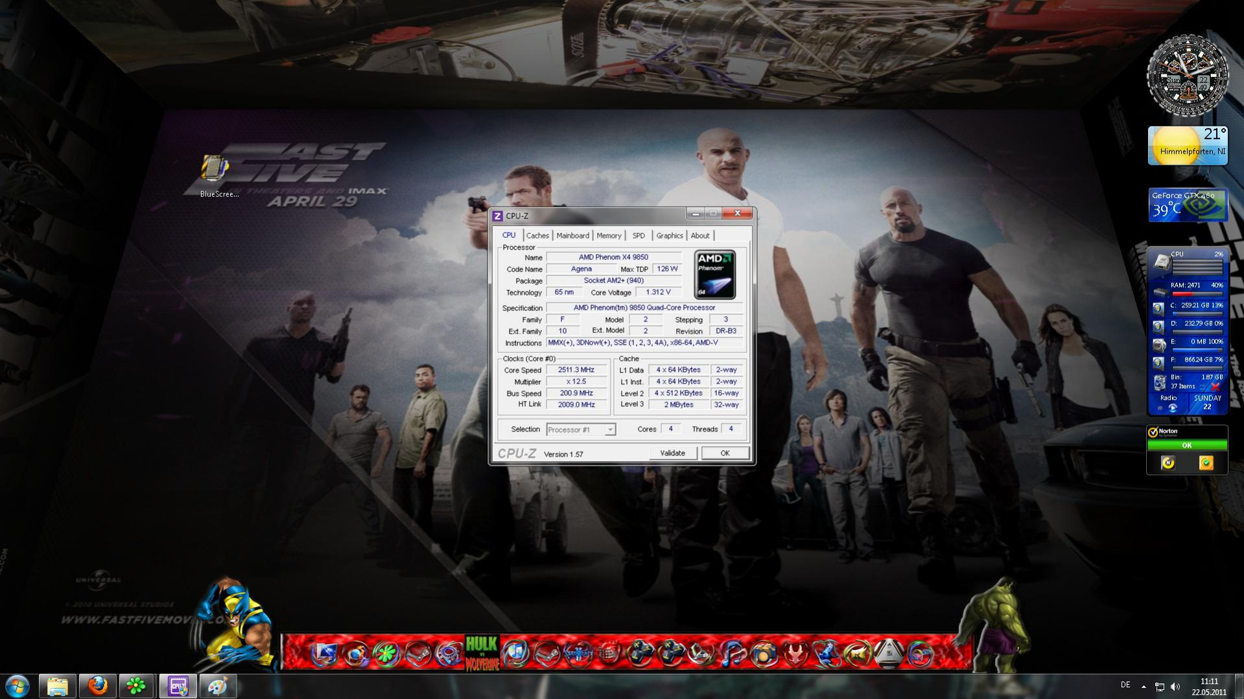This screenshot has height=699, width=1244.
Task: Click the CPU-Z title bar icon
Action: pyautogui.click(x=498, y=216)
